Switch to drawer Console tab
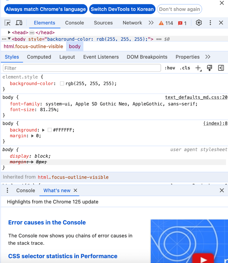 tap(26, 190)
